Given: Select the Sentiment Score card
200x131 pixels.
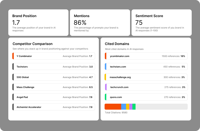Looking at the screenshot, I should pyautogui.click(x=161, y=22).
